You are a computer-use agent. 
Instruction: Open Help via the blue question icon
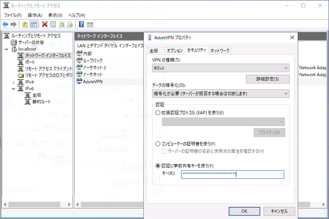[81, 24]
